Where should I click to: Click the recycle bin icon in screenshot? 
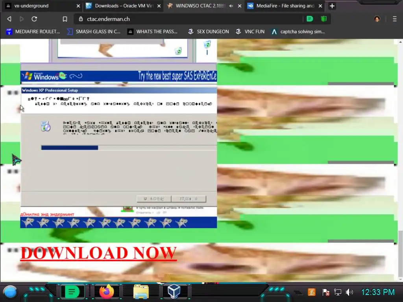tap(178, 51)
